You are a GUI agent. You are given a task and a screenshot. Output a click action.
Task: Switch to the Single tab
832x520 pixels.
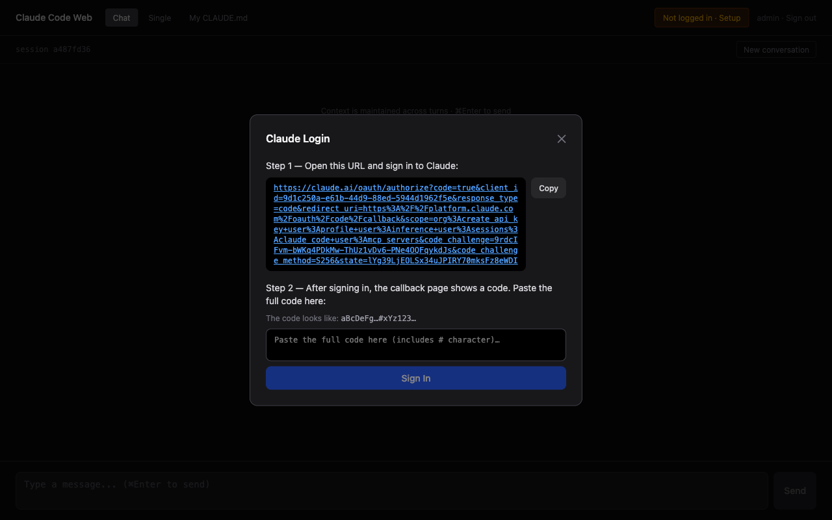159,18
